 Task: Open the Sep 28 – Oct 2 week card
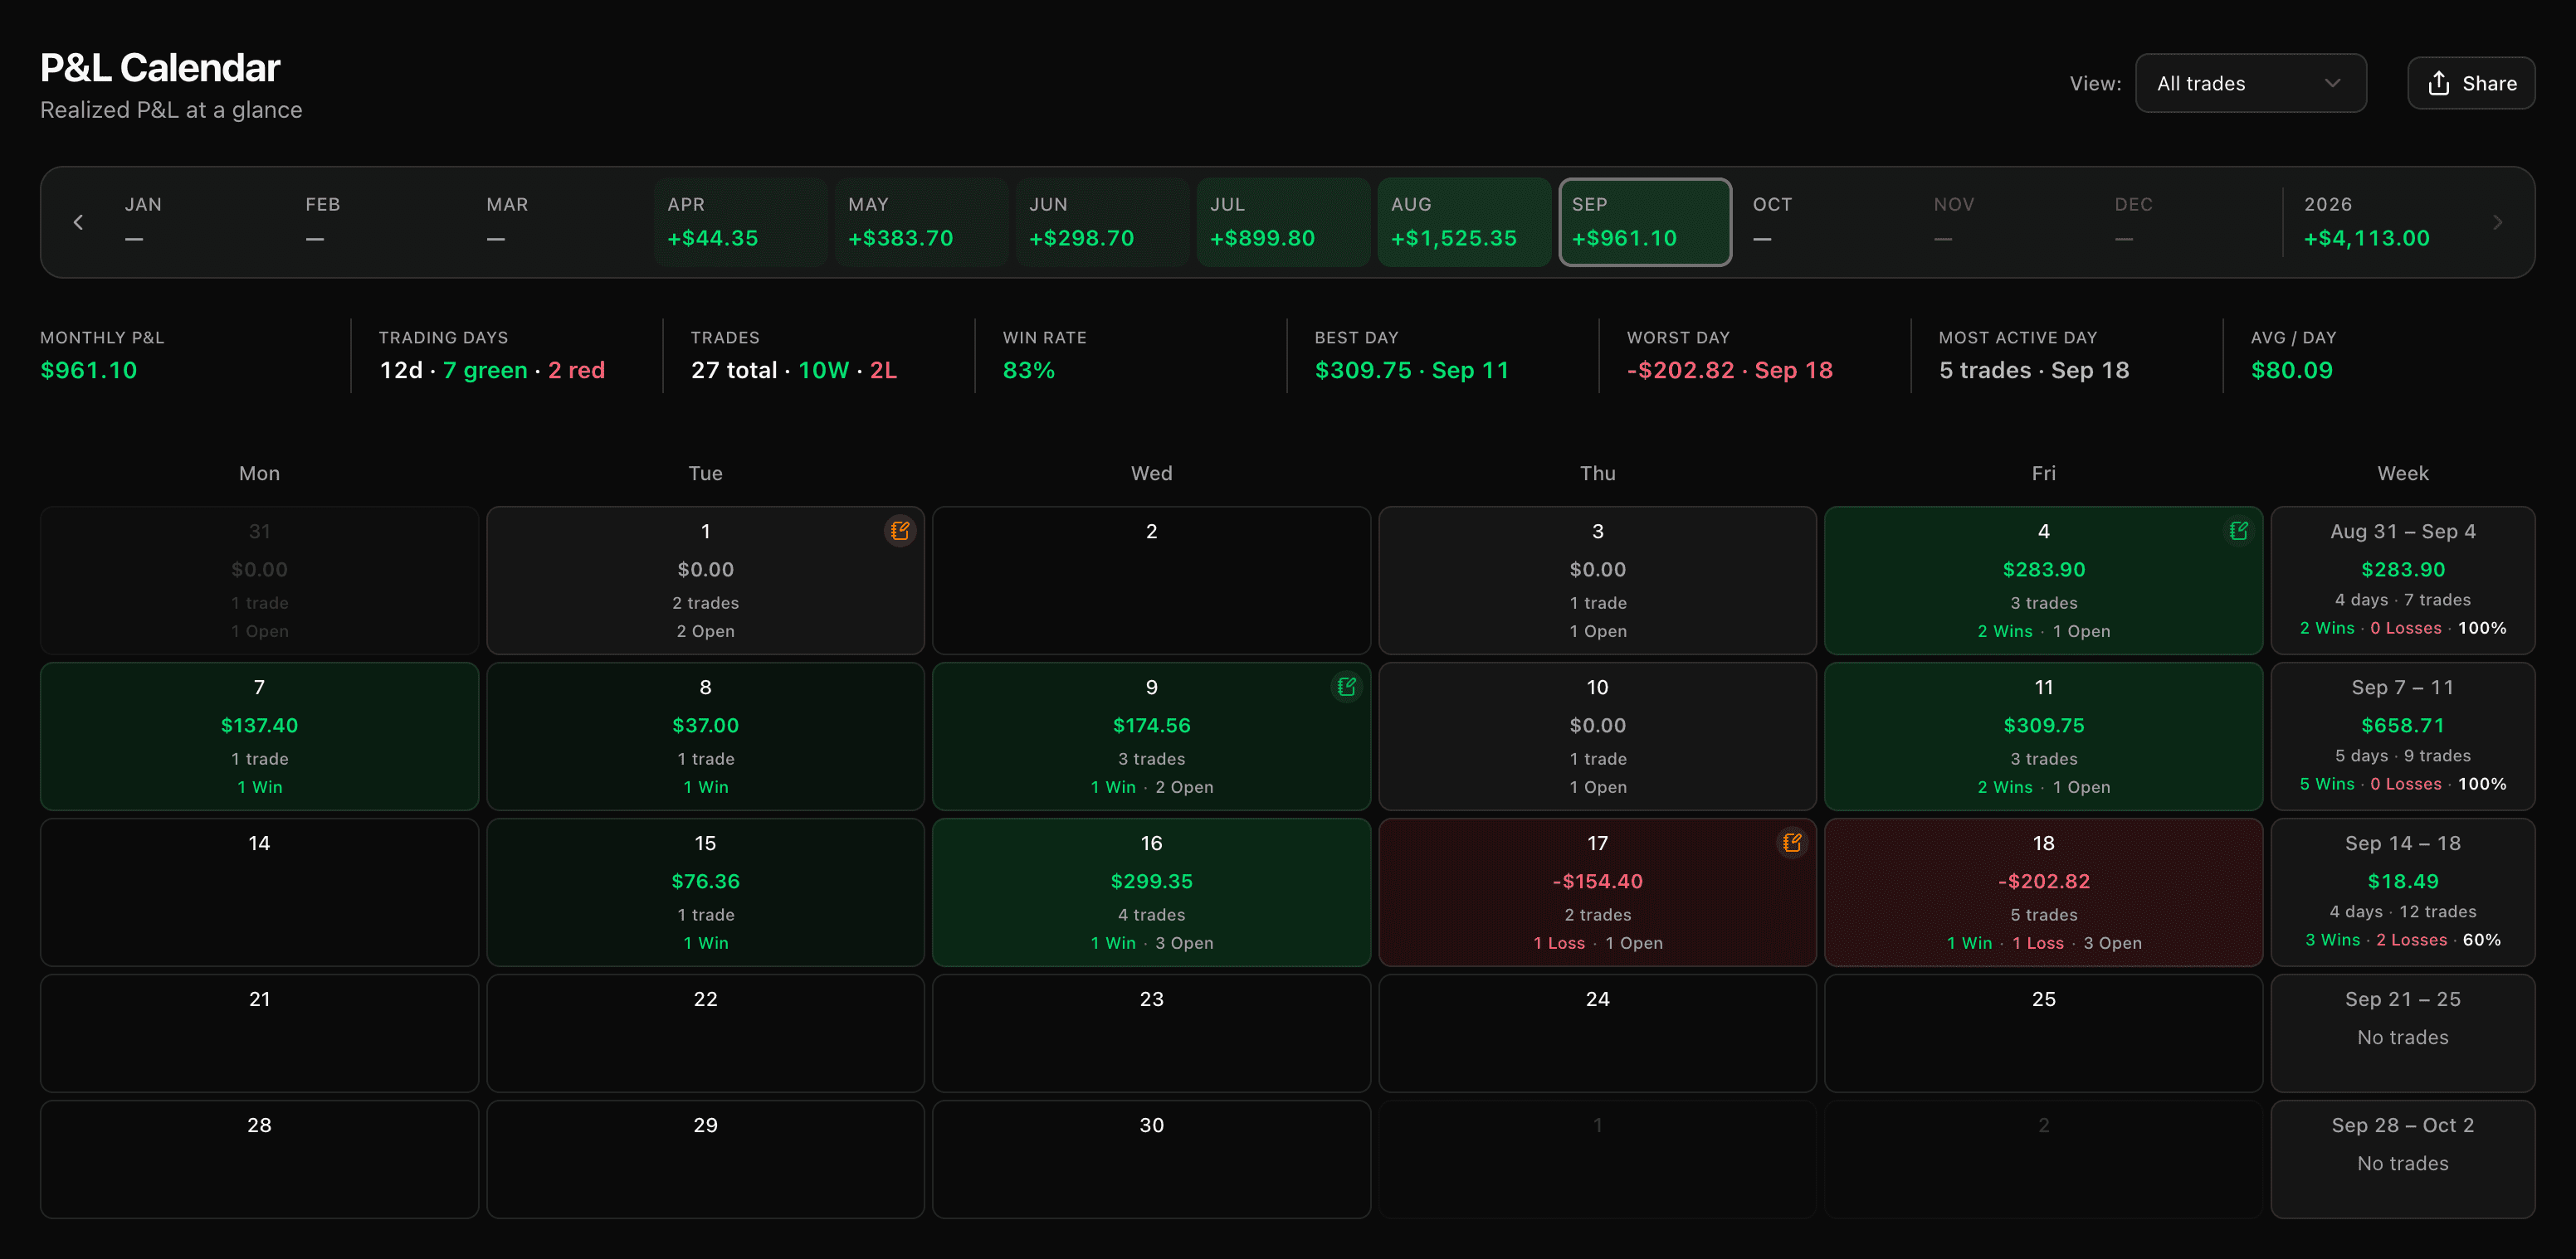pos(2402,1159)
